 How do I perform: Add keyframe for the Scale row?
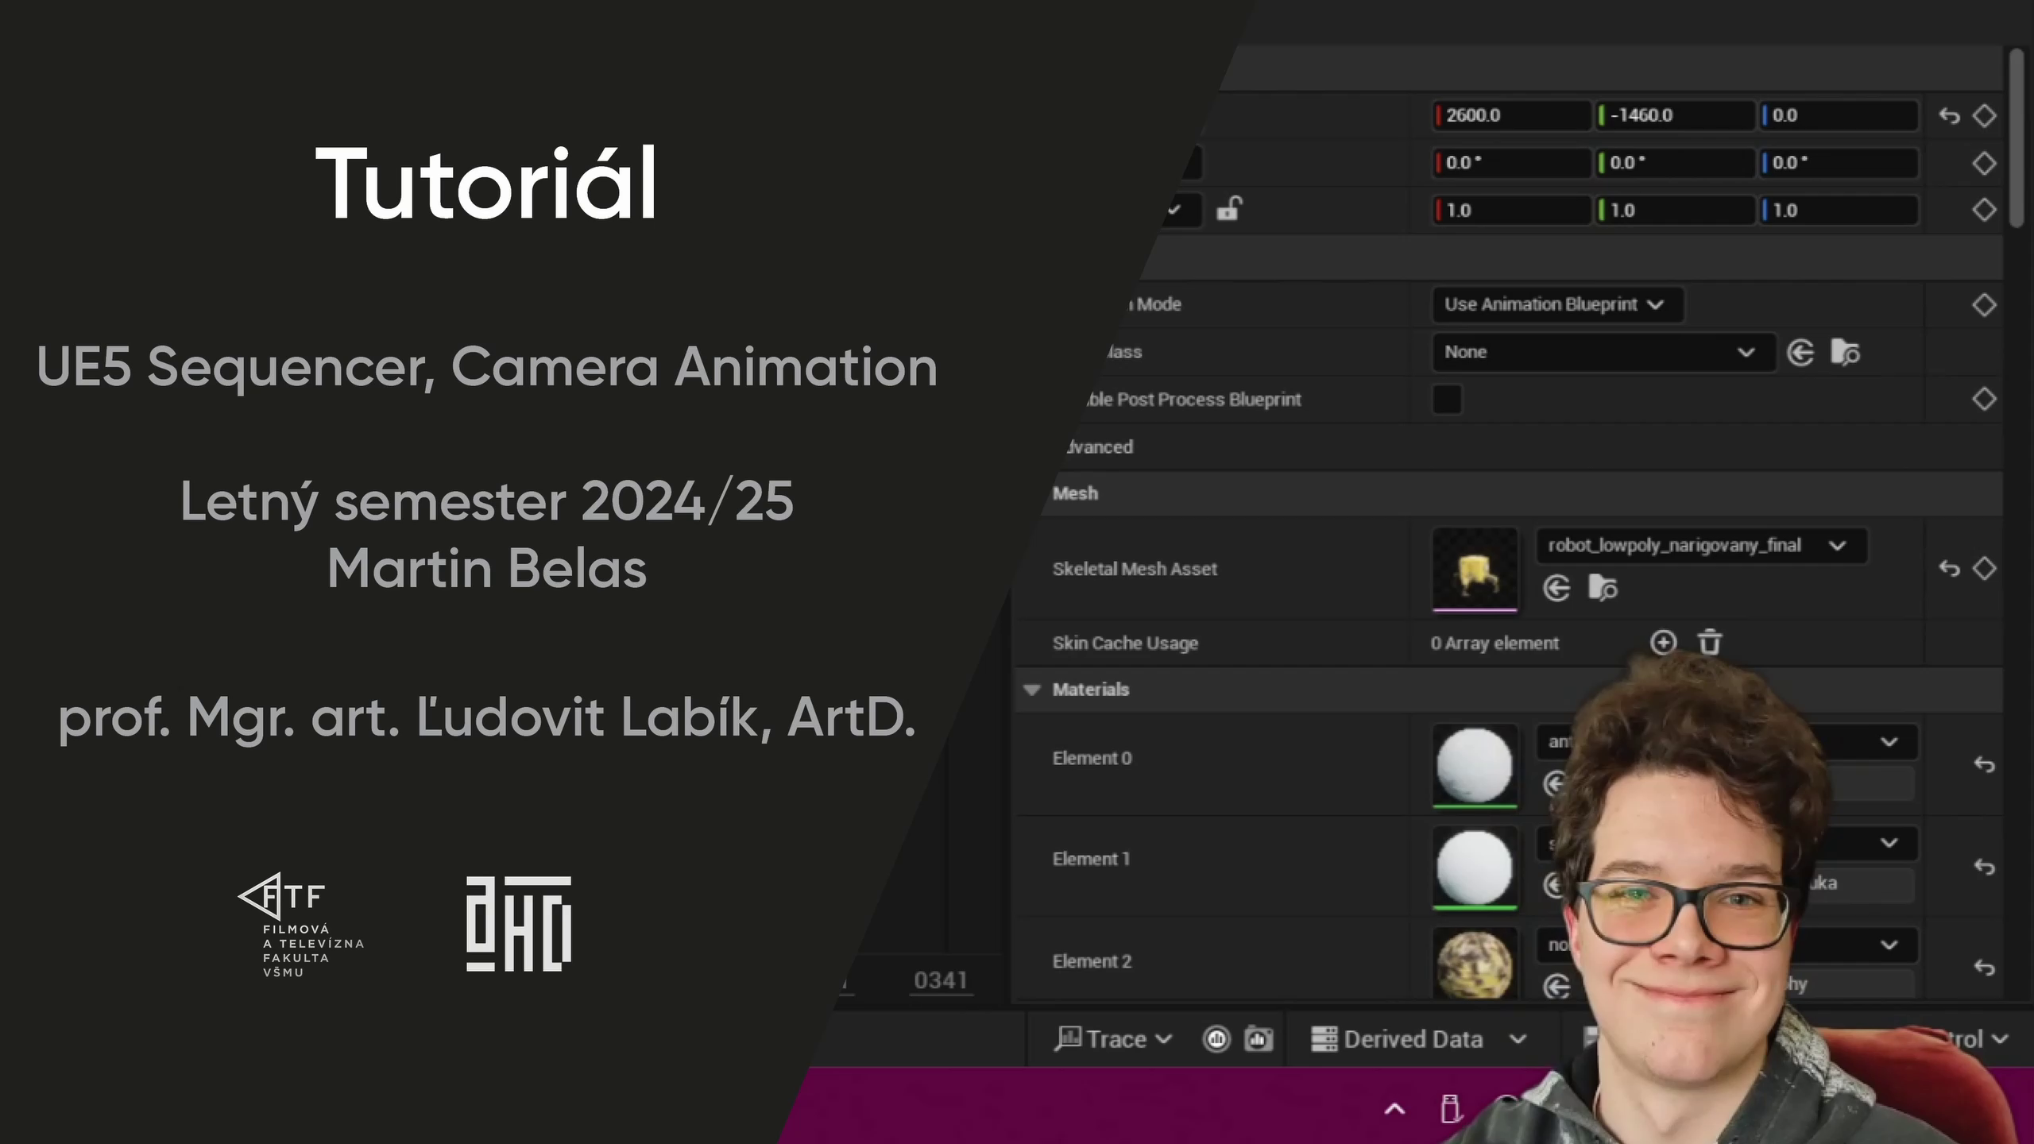tap(1984, 211)
